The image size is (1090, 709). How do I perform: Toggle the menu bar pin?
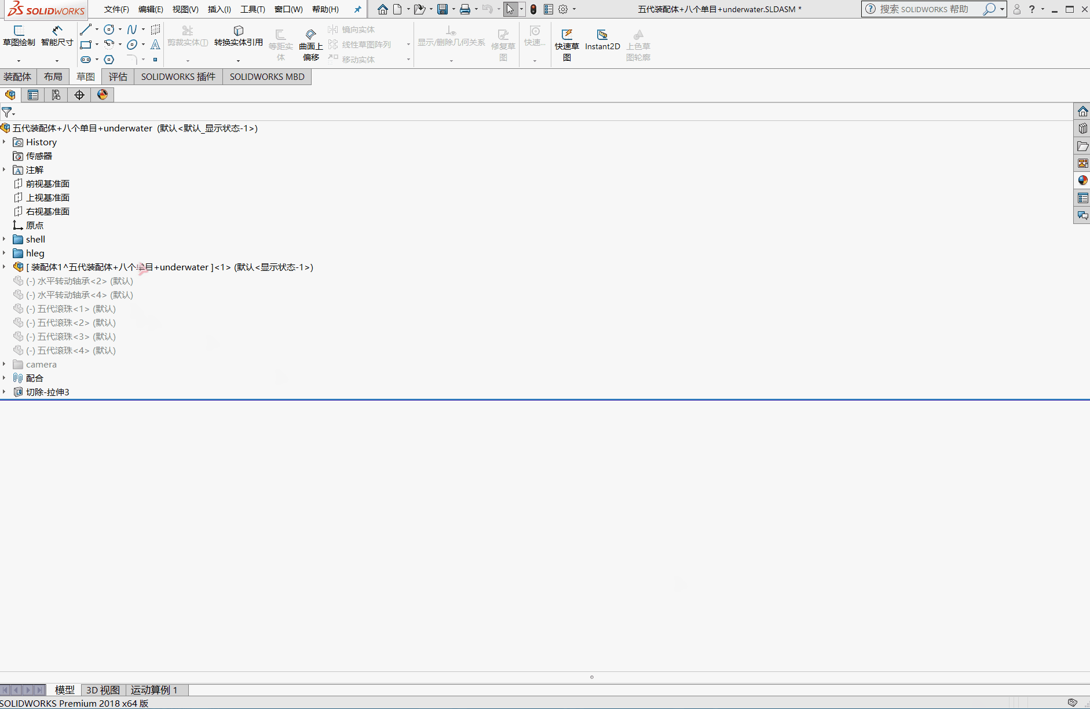click(x=358, y=9)
